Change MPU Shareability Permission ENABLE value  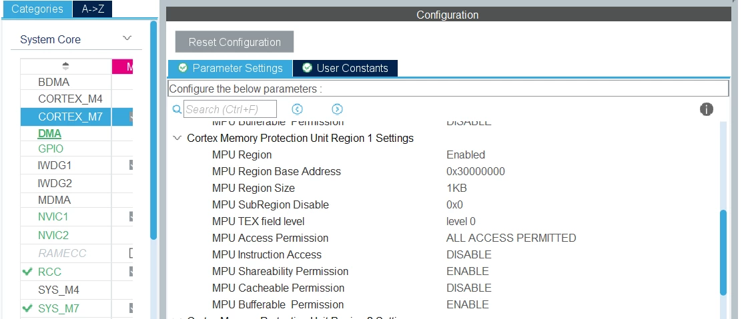[x=468, y=271]
